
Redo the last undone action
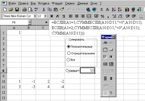pos(78,10)
